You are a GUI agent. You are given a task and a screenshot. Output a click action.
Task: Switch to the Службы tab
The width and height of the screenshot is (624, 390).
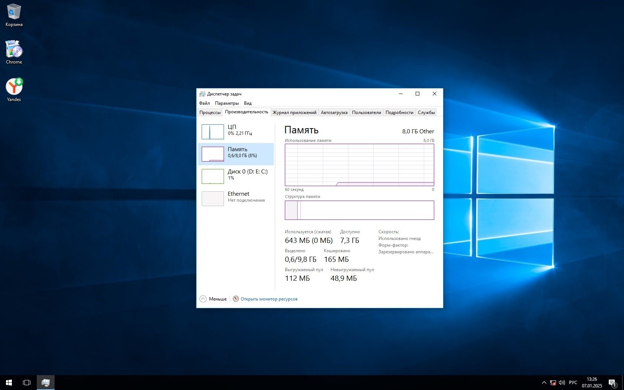426,113
